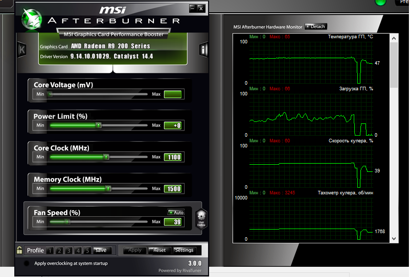Select profile slot 2
The width and height of the screenshot is (411, 277).
(x=59, y=250)
